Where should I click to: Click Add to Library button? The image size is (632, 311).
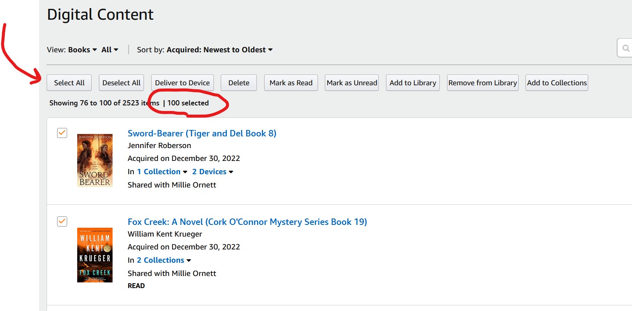click(413, 82)
